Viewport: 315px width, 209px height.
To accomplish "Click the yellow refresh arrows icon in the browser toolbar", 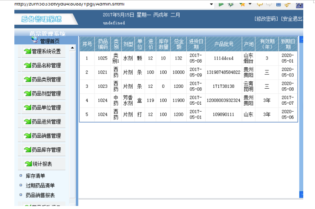I will click(x=288, y=4).
